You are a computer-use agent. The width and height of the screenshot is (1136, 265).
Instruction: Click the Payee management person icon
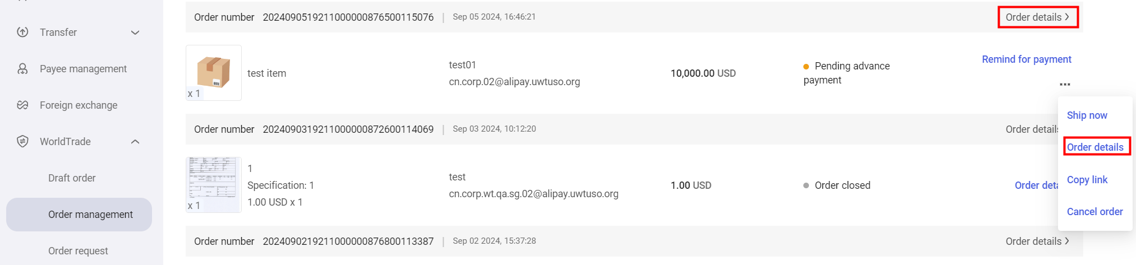click(x=22, y=69)
